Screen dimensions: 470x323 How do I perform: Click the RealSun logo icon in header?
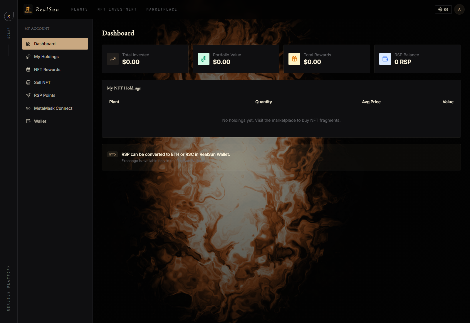pos(28,9)
